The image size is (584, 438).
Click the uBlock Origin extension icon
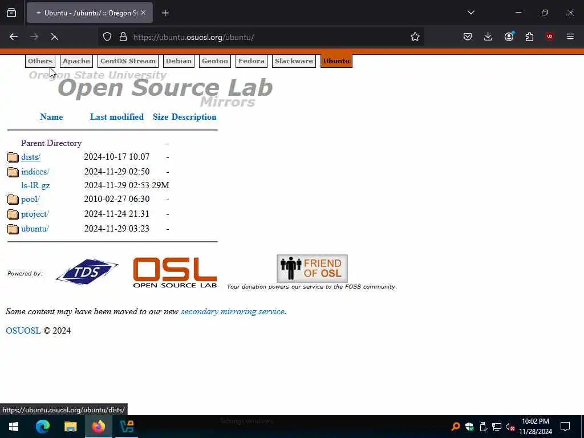point(550,36)
